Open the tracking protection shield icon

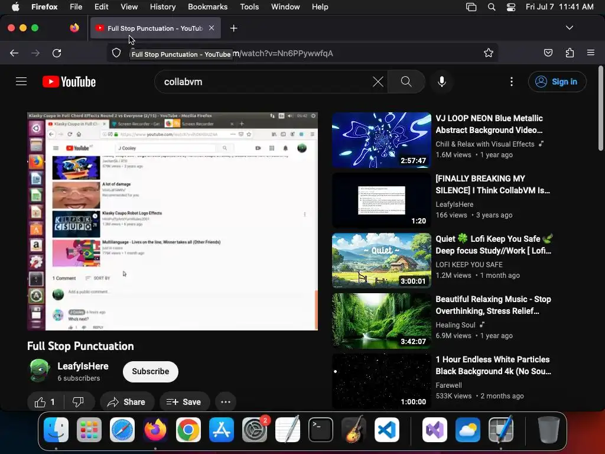pyautogui.click(x=116, y=53)
